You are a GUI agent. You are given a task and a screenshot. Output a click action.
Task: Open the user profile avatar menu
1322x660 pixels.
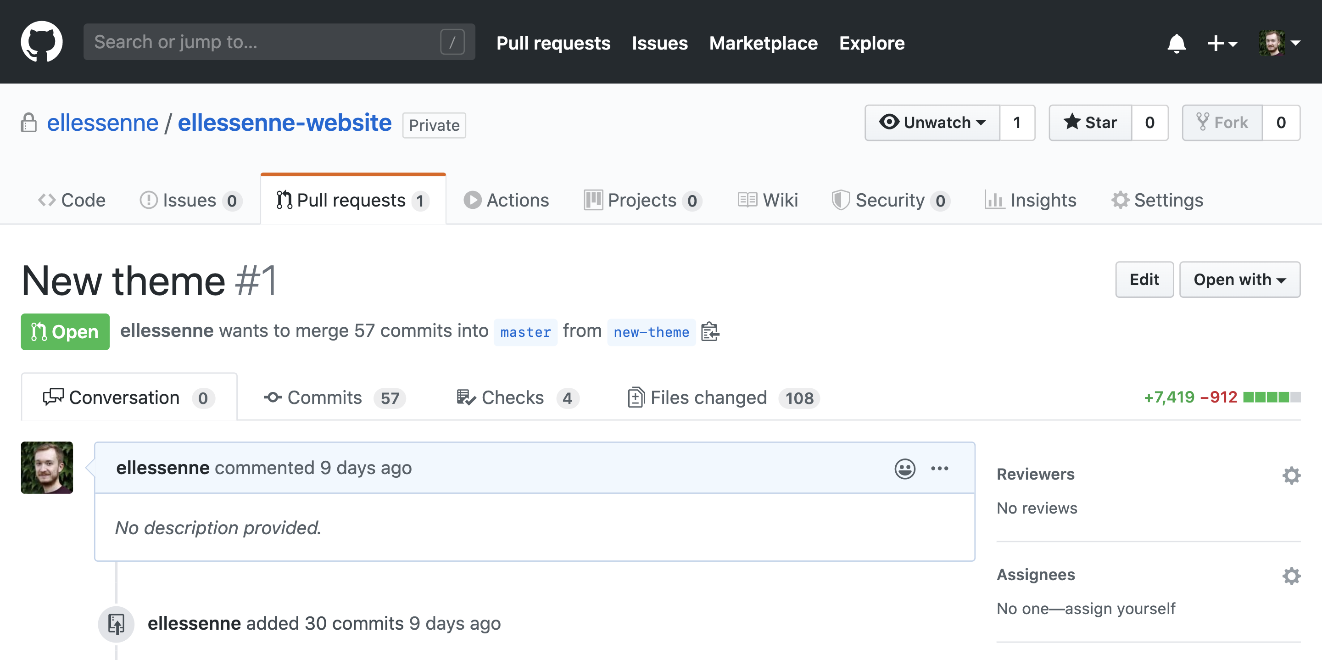pyautogui.click(x=1278, y=43)
